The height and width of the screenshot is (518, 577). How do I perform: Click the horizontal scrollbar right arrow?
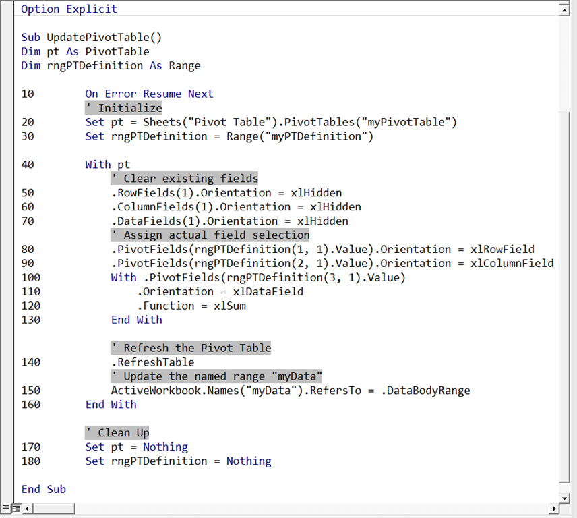554,509
